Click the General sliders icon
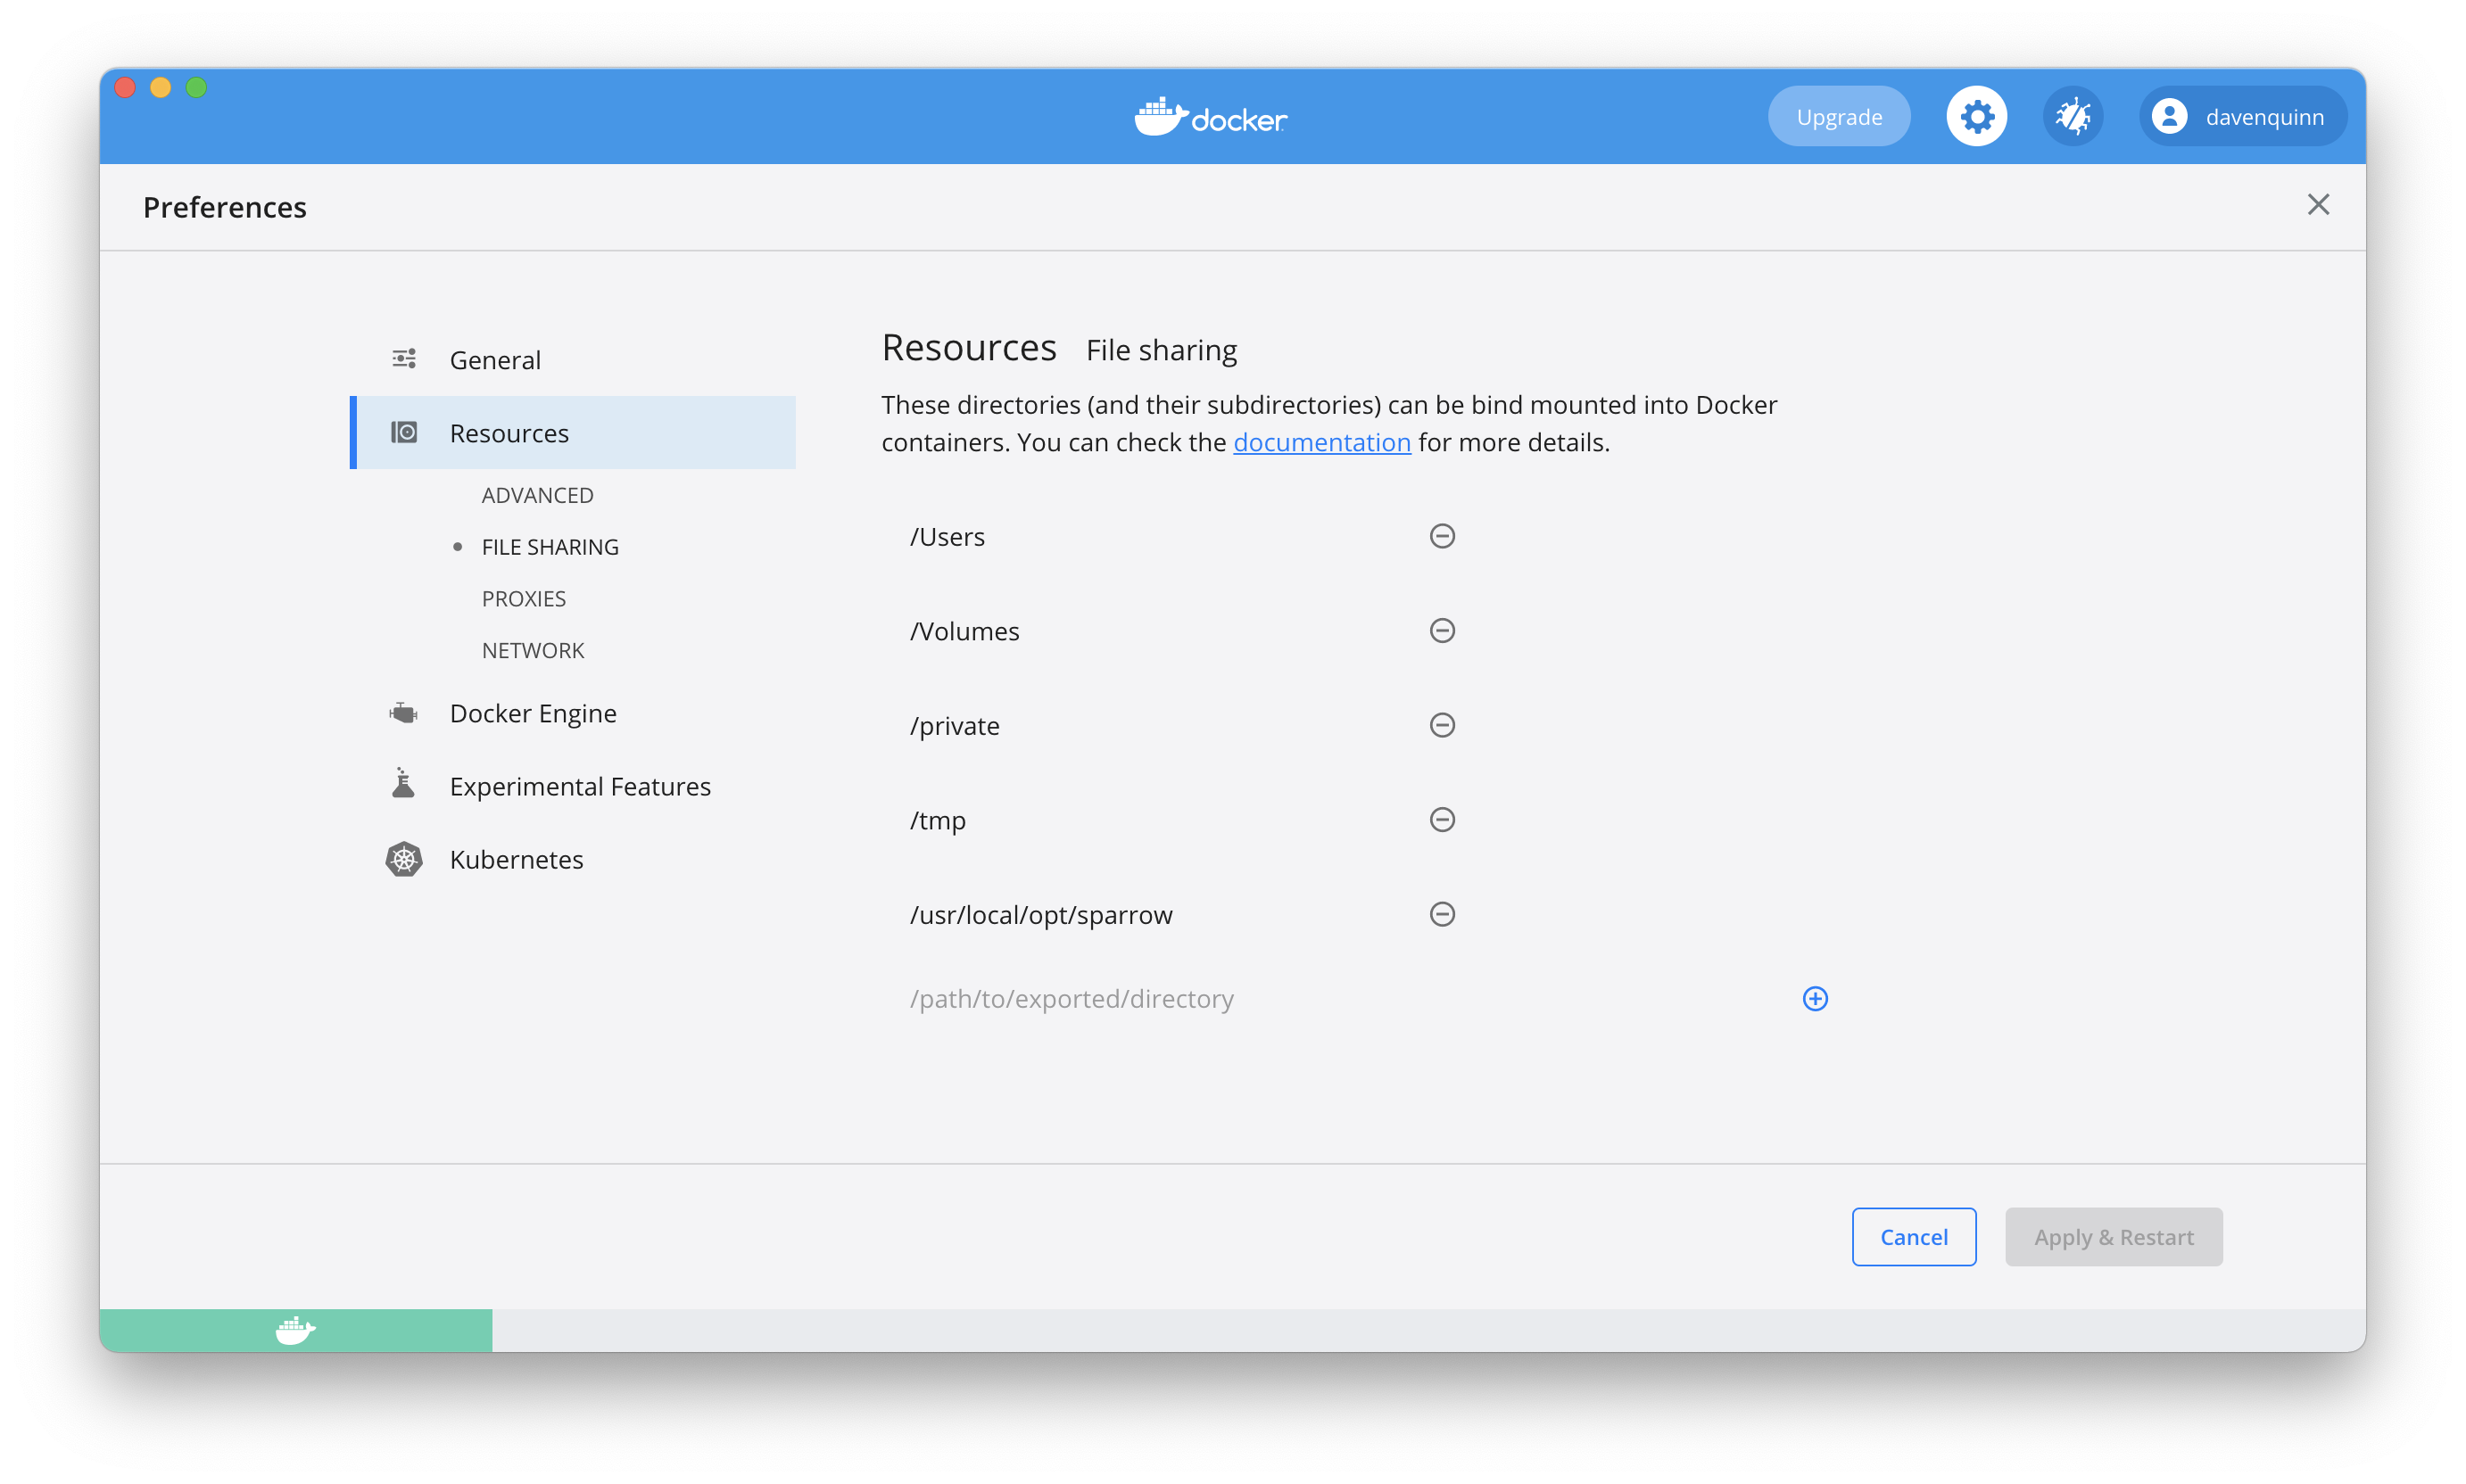This screenshot has width=2466, height=1484. (404, 359)
